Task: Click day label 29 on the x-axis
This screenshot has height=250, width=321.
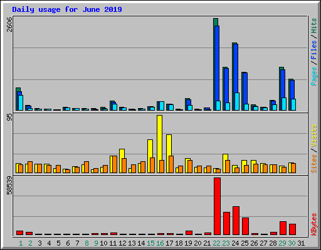Action: tap(282, 243)
